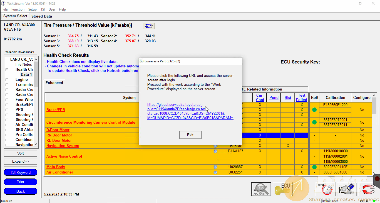Open the DTC stopwatch tool icon
The image size is (380, 203).
click(x=325, y=189)
